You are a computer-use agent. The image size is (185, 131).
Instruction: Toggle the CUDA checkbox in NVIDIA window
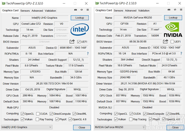click(131, 114)
